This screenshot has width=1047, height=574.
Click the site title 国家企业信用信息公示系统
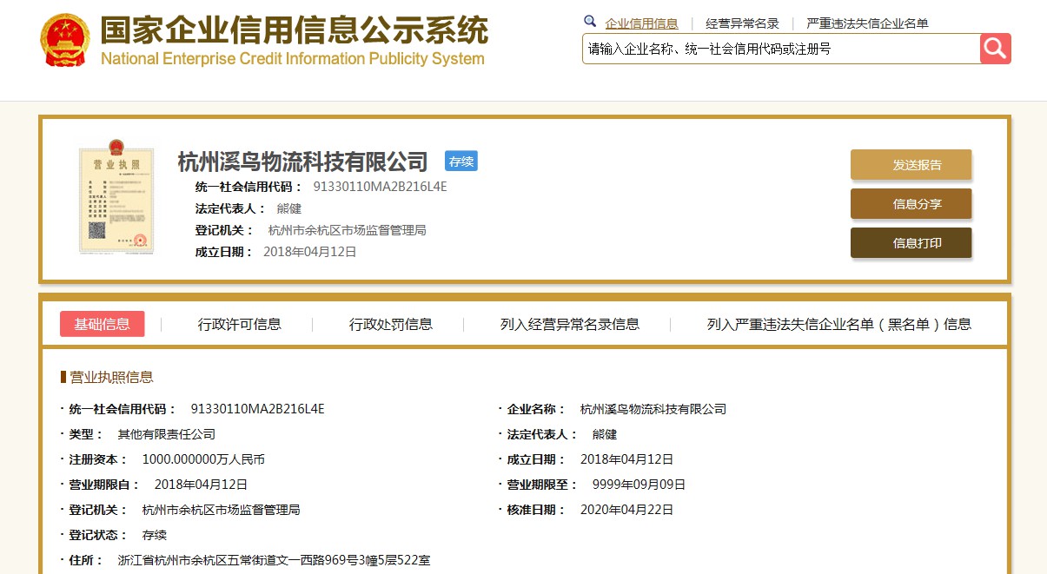[x=295, y=30]
